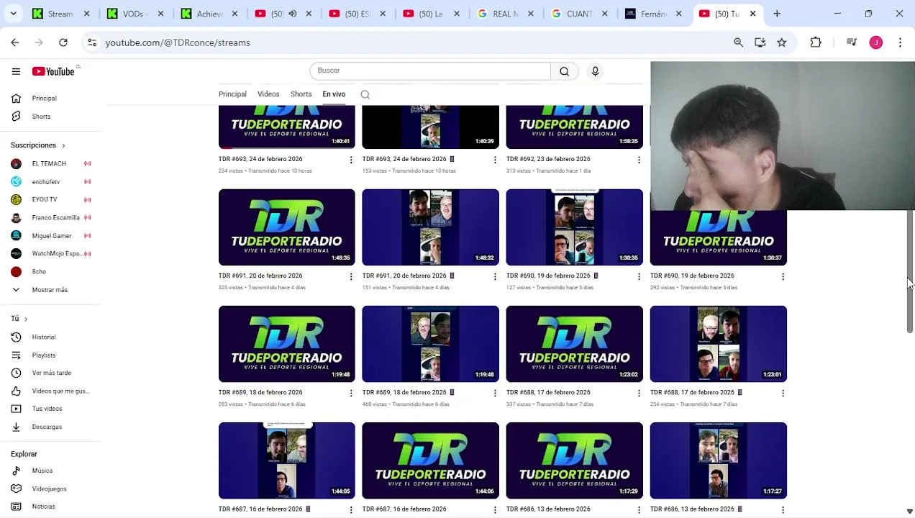Open Chrome zoom magnifier in address bar

tap(739, 42)
